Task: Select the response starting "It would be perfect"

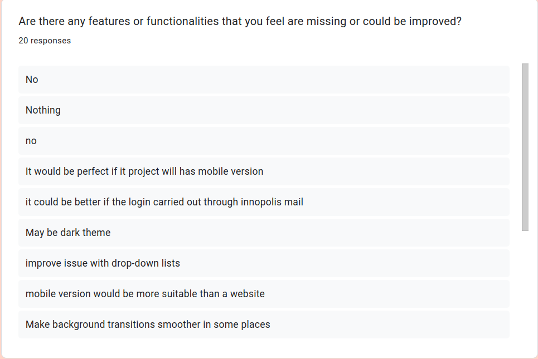Action: pyautogui.click(x=264, y=171)
